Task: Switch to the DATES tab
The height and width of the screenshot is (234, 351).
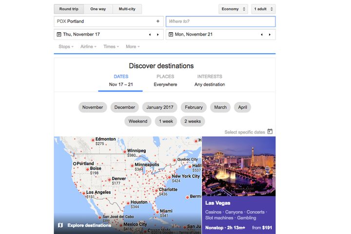Action: pyautogui.click(x=121, y=80)
